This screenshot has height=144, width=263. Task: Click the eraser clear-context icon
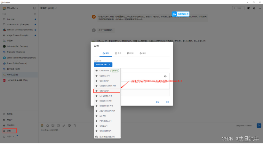coord(47,125)
